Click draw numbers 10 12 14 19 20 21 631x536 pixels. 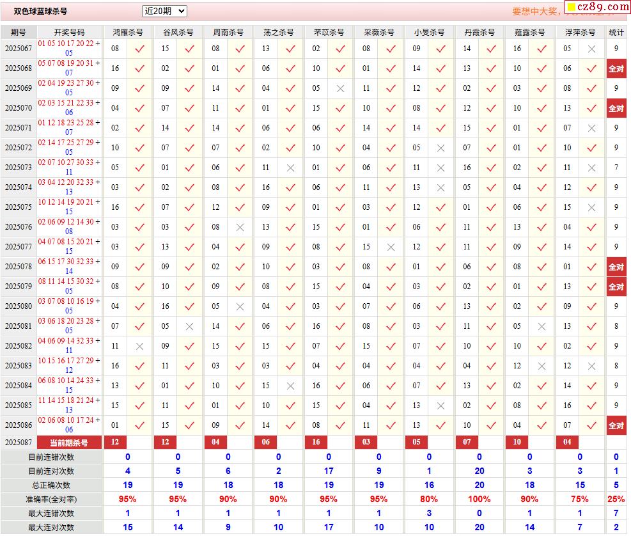tap(66, 202)
